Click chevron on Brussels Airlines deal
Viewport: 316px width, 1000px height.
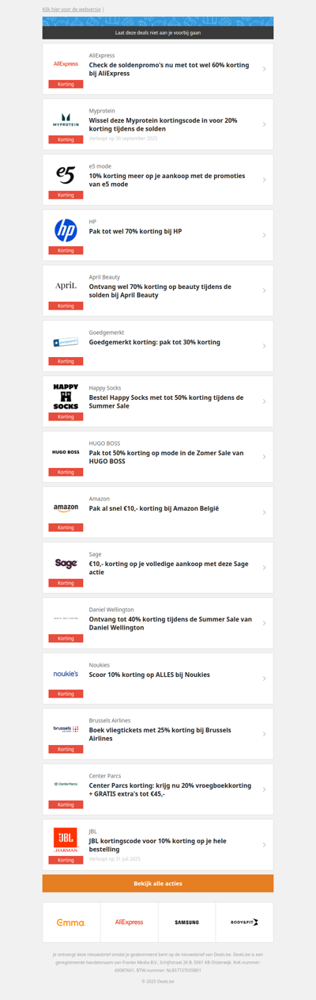pyautogui.click(x=264, y=734)
